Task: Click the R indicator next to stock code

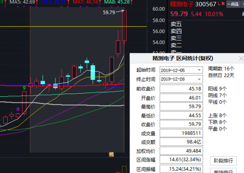Action: pos(223,4)
